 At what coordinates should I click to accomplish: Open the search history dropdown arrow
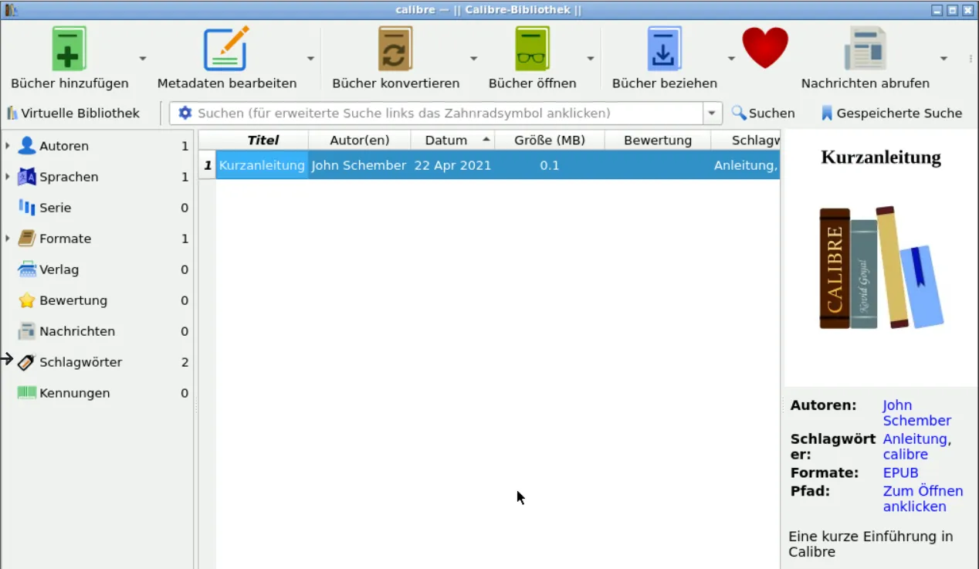tap(712, 113)
